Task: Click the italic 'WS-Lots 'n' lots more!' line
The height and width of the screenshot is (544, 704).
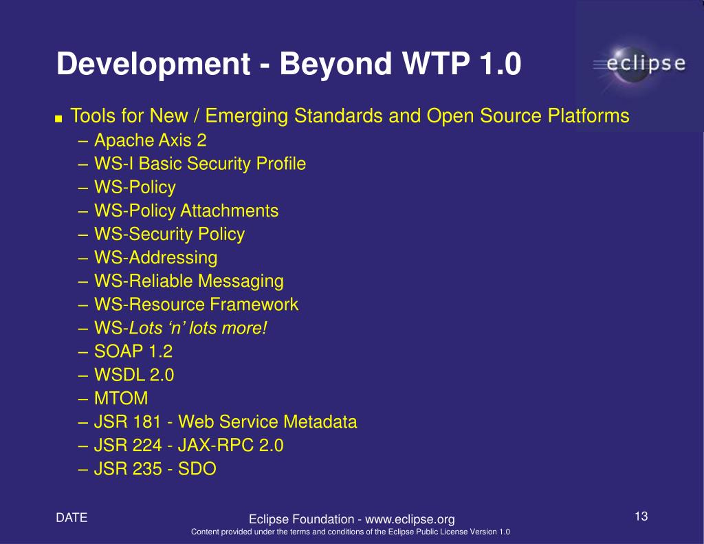Action: 181,328
